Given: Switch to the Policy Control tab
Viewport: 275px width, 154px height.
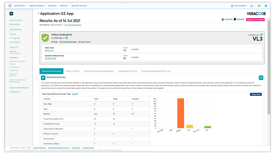Looking at the screenshot, I should pyautogui.click(x=72, y=71).
